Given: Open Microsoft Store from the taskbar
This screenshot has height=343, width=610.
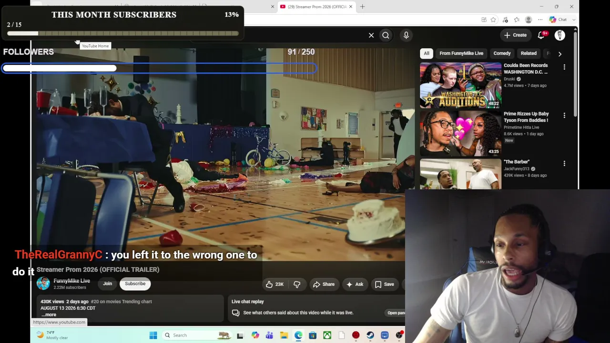Looking at the screenshot, I should [x=313, y=335].
